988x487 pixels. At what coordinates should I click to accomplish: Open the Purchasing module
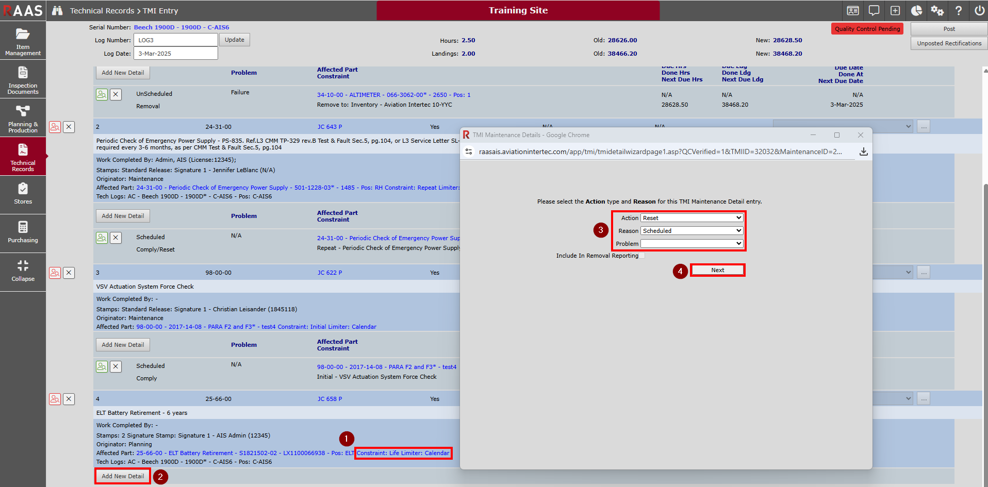coord(23,232)
